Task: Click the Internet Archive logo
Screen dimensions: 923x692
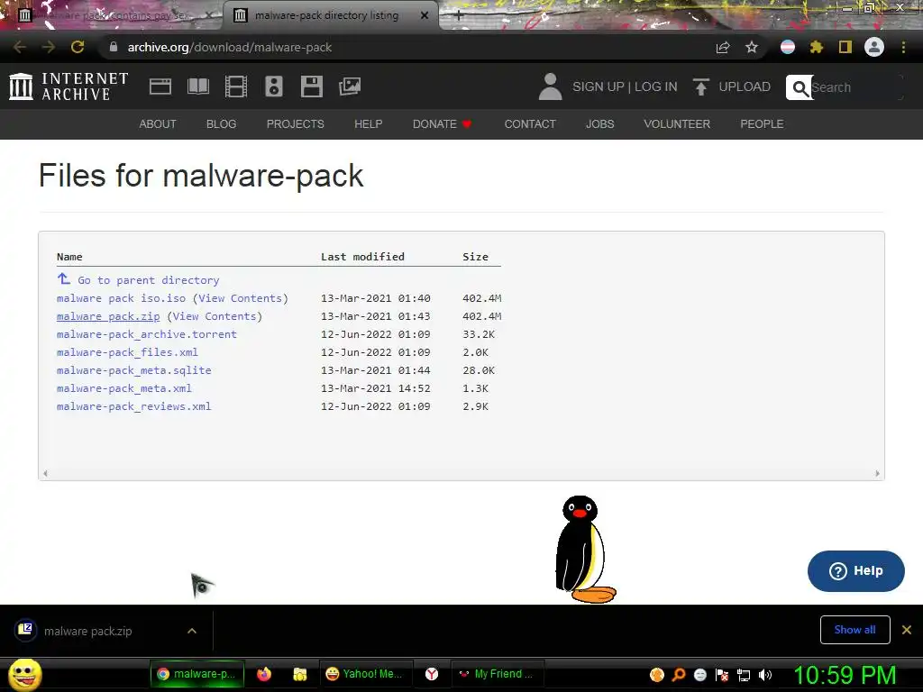Action: (x=69, y=86)
